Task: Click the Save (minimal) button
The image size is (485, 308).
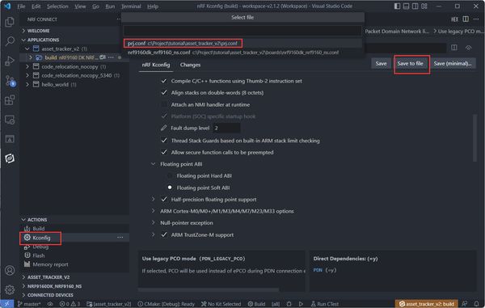Action: coord(453,64)
